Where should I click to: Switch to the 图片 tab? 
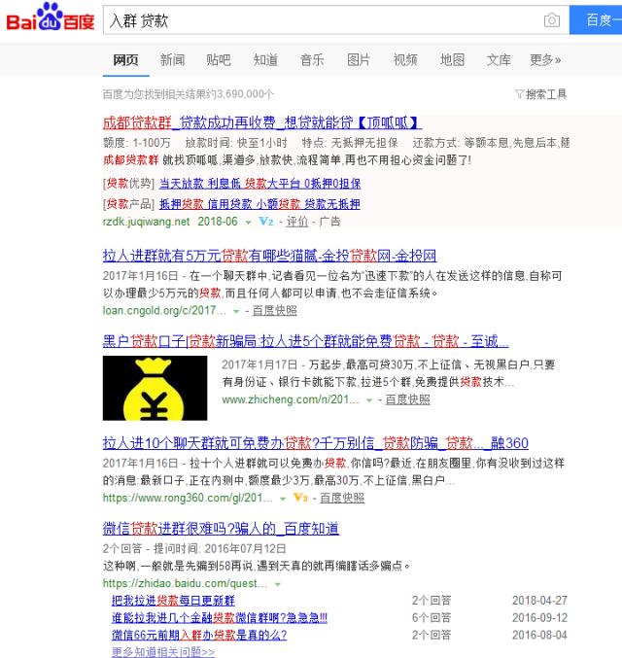pos(359,60)
